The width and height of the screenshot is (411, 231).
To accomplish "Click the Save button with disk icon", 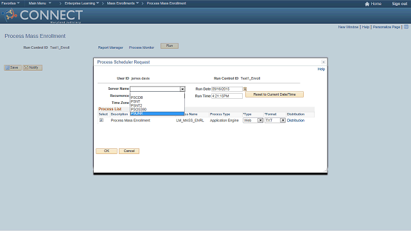I will click(x=13, y=67).
